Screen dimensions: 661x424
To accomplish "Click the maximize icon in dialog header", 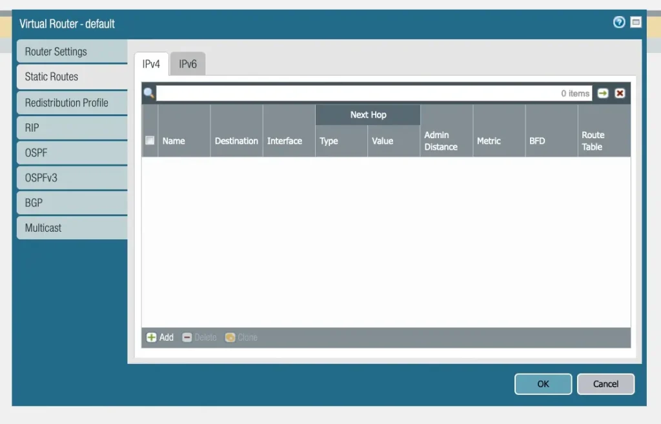I will 636,23.
